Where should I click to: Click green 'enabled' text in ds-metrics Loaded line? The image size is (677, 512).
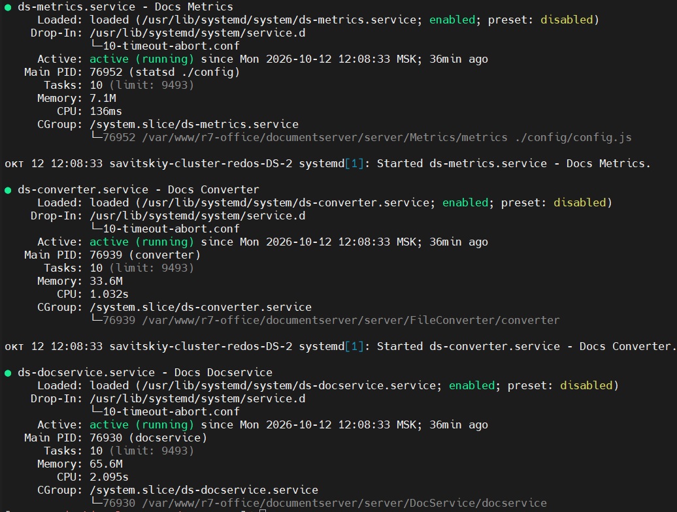click(x=452, y=20)
